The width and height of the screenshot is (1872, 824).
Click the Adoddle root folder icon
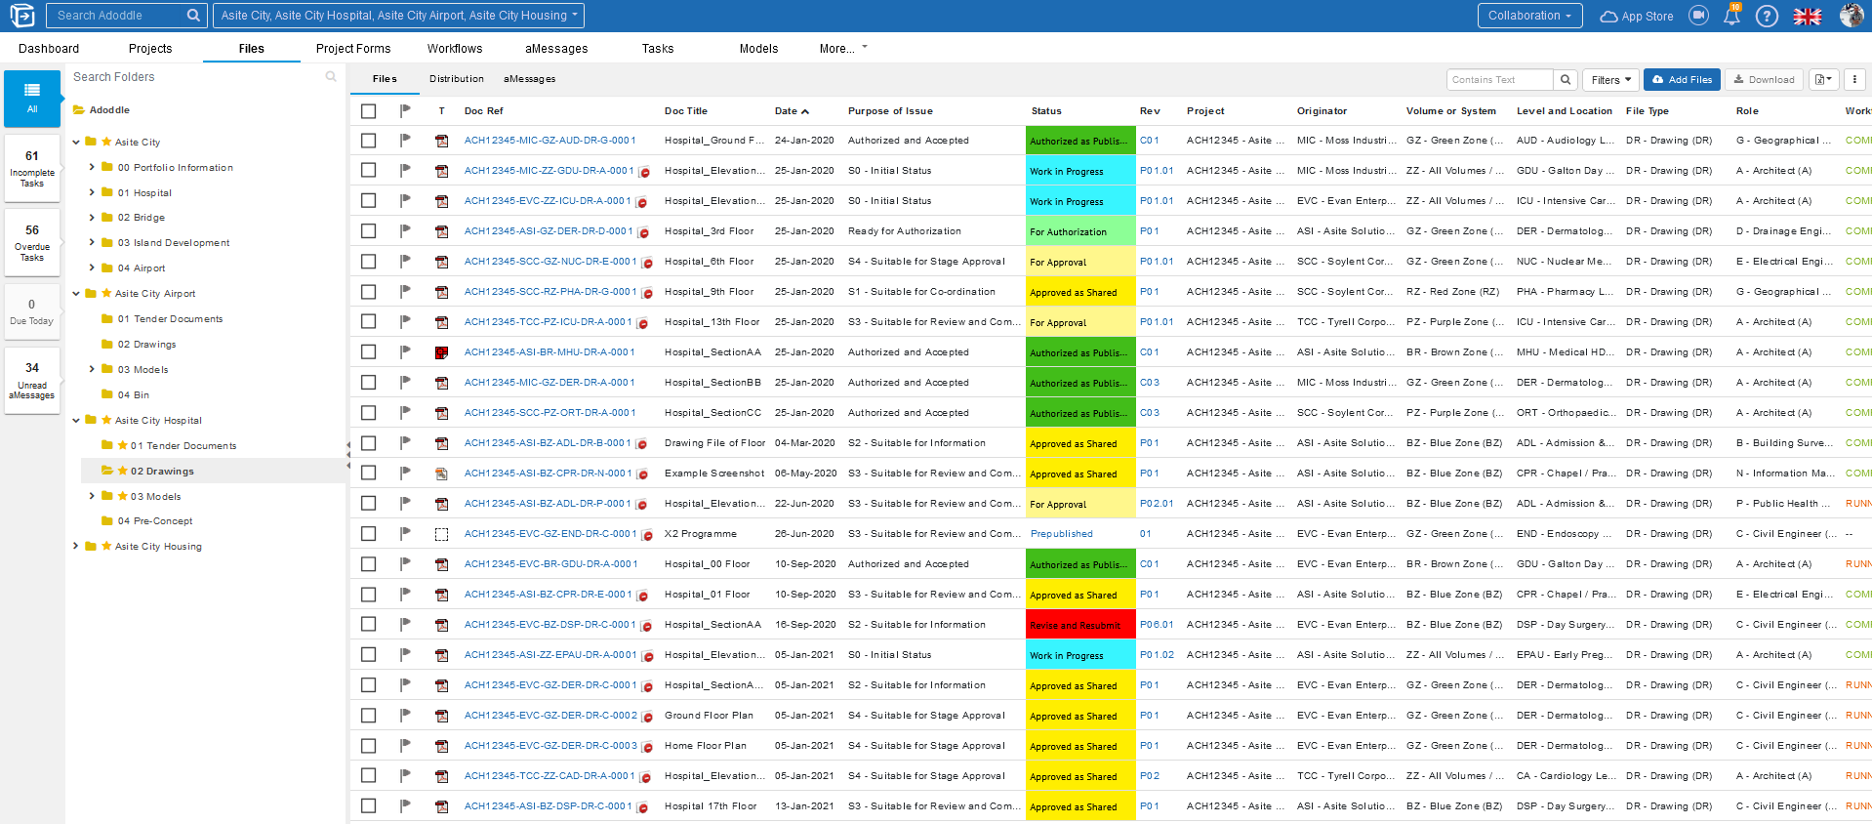[x=79, y=110]
